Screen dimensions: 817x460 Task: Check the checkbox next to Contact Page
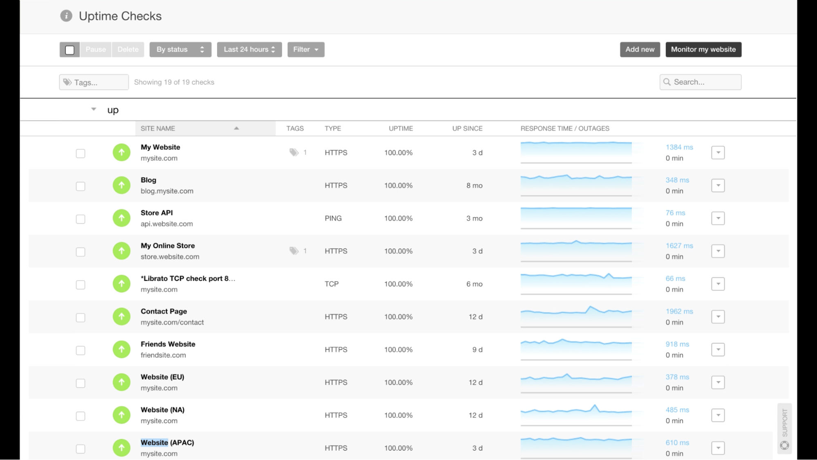79,316
